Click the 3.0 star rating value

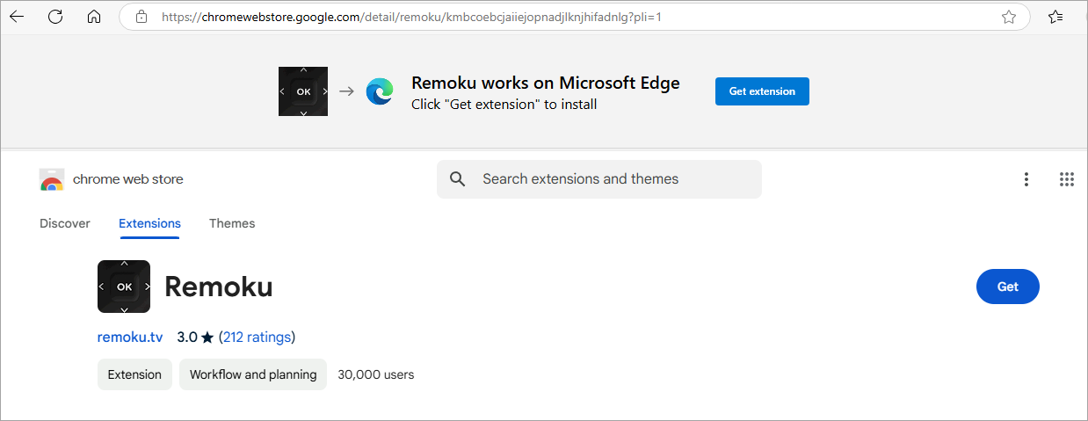[x=187, y=337]
